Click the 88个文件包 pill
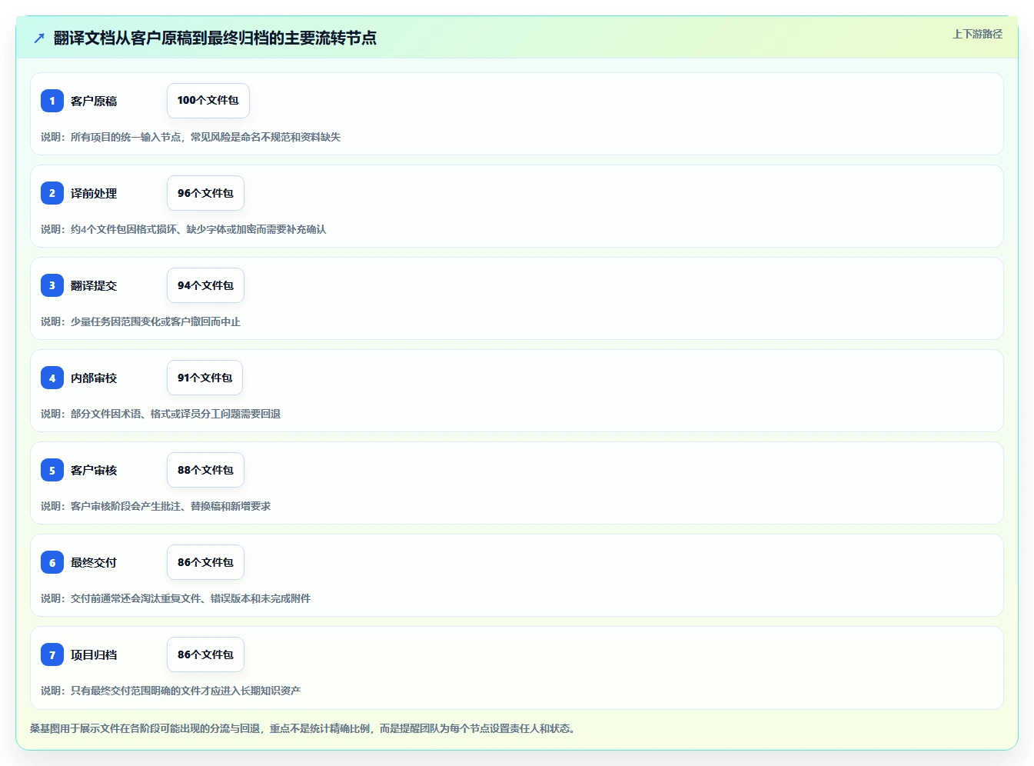 tap(205, 470)
